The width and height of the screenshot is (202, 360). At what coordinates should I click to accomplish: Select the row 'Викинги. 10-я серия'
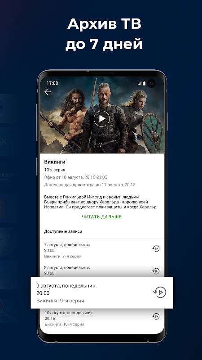point(102,319)
